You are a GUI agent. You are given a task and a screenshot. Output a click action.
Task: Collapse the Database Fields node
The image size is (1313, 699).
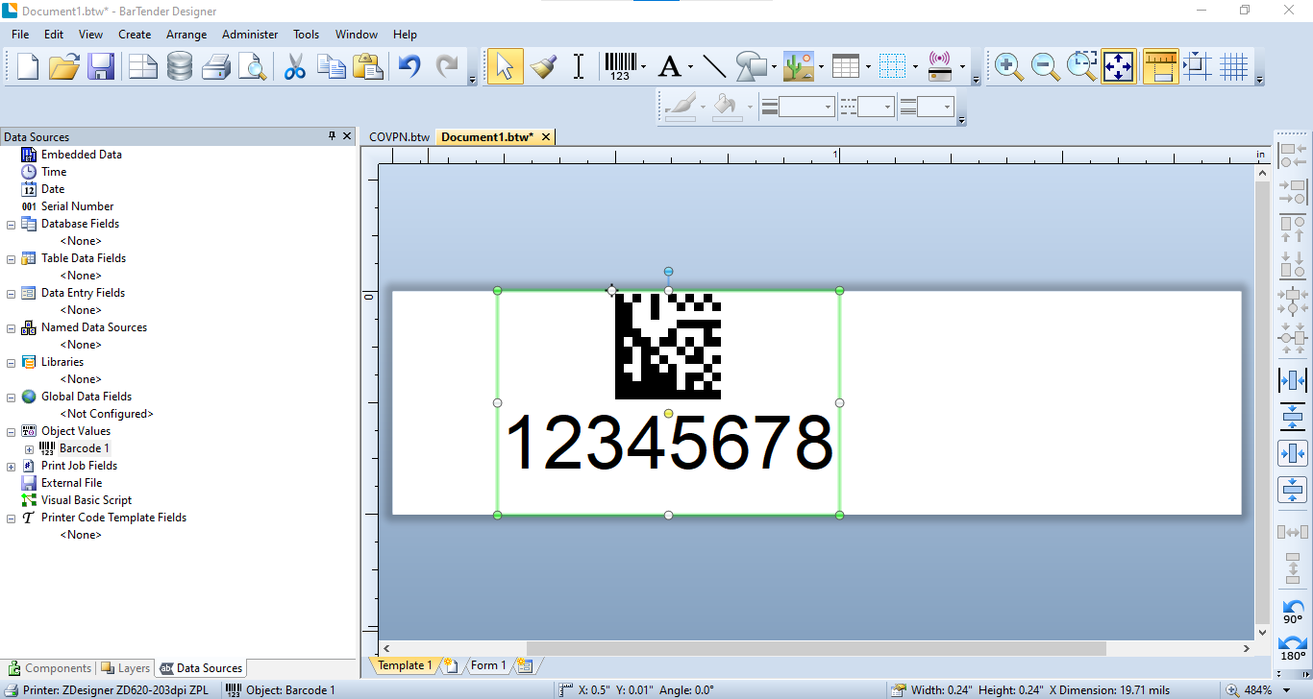pyautogui.click(x=12, y=224)
